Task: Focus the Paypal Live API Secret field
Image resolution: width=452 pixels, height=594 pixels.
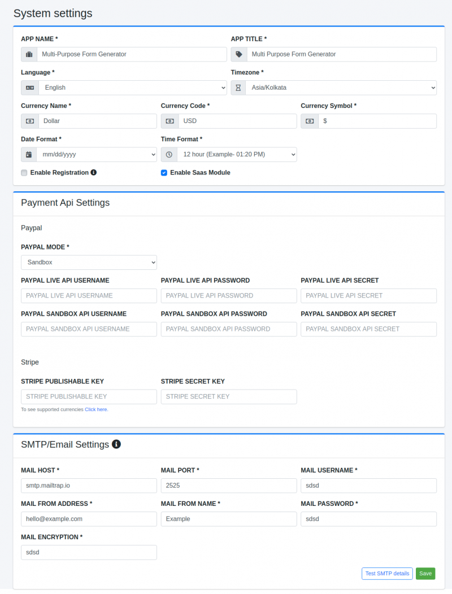Action: (x=368, y=296)
